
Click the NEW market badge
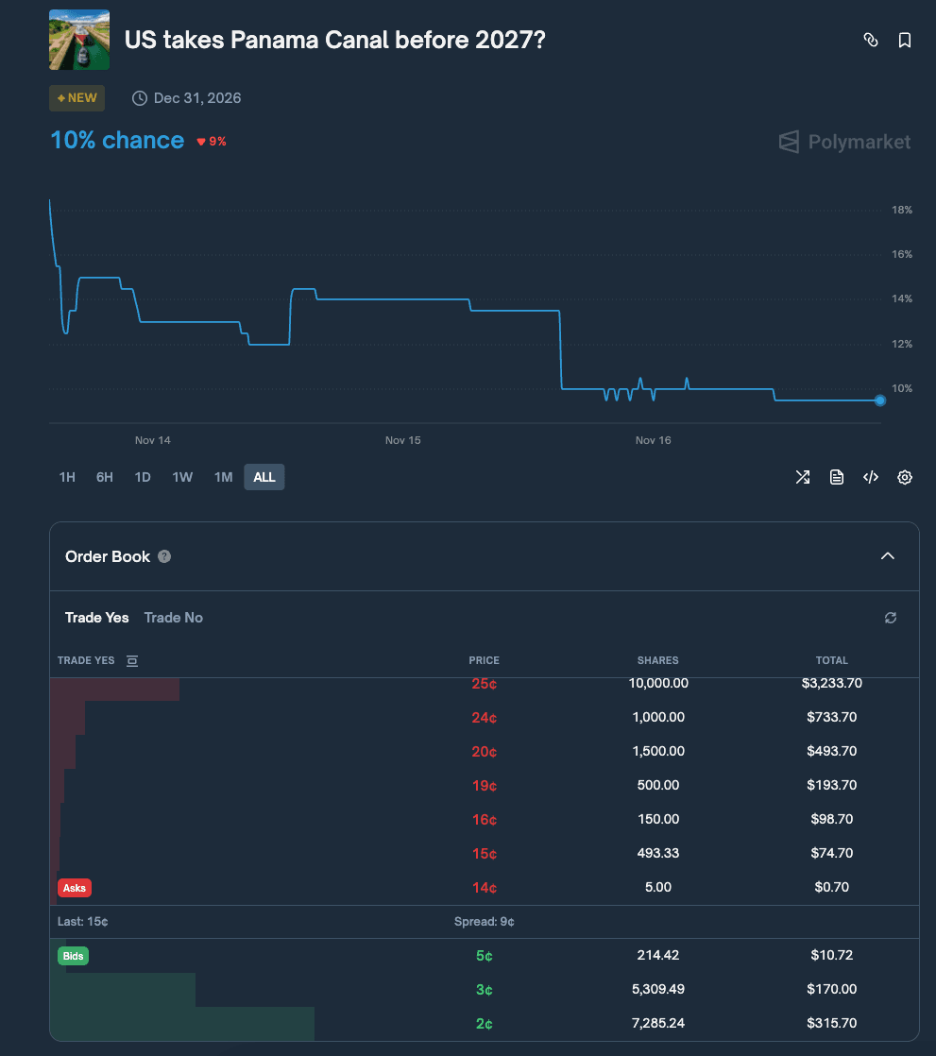point(77,97)
